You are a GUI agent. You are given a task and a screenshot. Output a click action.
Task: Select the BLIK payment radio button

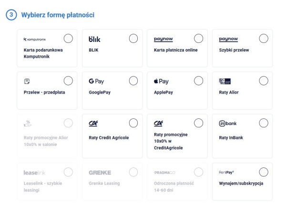[x=133, y=39]
